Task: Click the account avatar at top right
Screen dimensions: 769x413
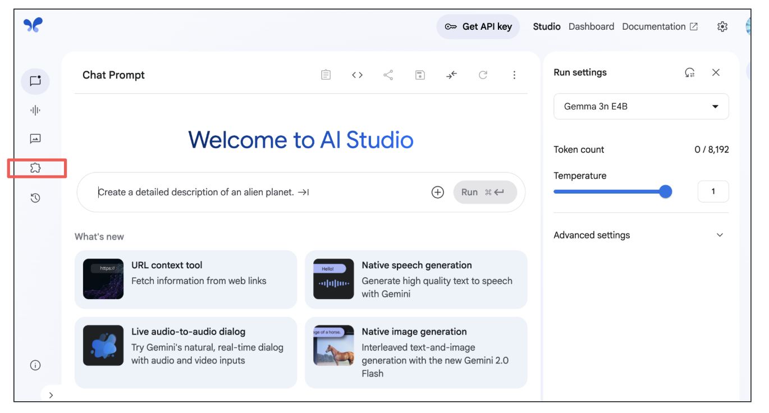Action: pyautogui.click(x=748, y=26)
